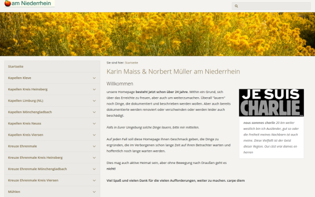Expand Kapellen Kreis Neuss chevron
315x197 pixels.
pyautogui.click(x=94, y=123)
